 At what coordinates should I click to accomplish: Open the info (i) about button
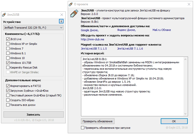tap(61, 21)
